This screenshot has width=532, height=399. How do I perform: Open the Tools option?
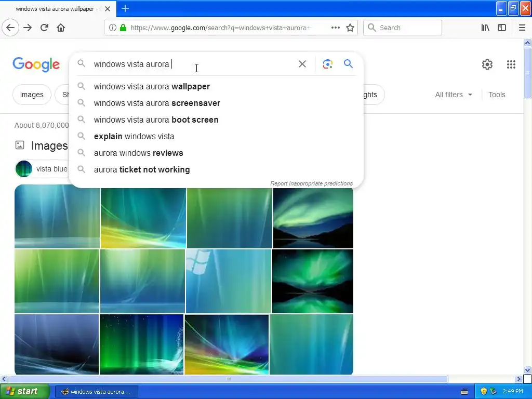click(497, 95)
